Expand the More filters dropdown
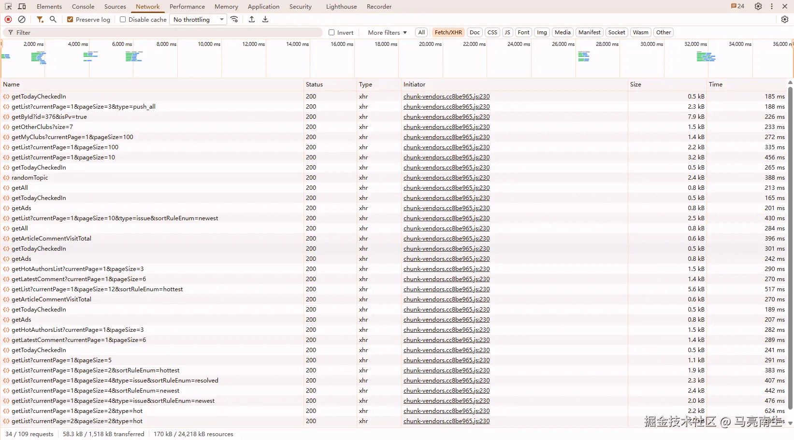 [387, 32]
